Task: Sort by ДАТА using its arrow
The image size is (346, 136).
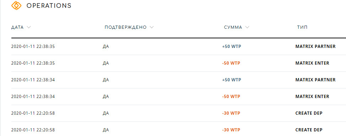Action: tap(29, 27)
